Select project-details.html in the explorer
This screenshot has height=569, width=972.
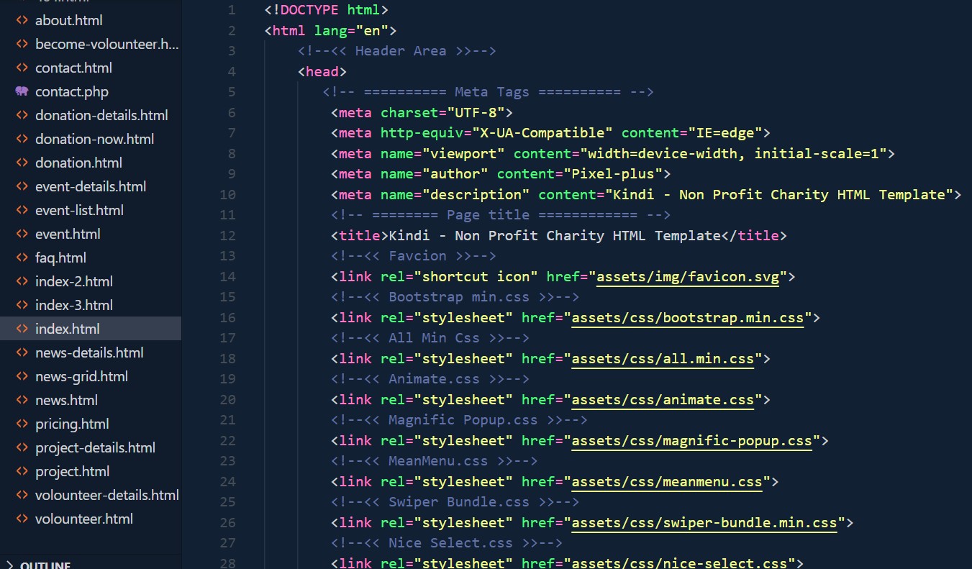tap(95, 447)
